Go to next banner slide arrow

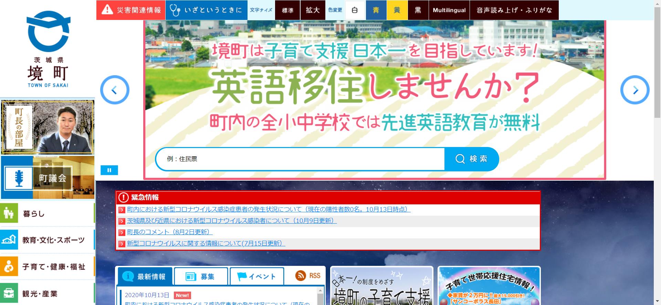coord(635,90)
